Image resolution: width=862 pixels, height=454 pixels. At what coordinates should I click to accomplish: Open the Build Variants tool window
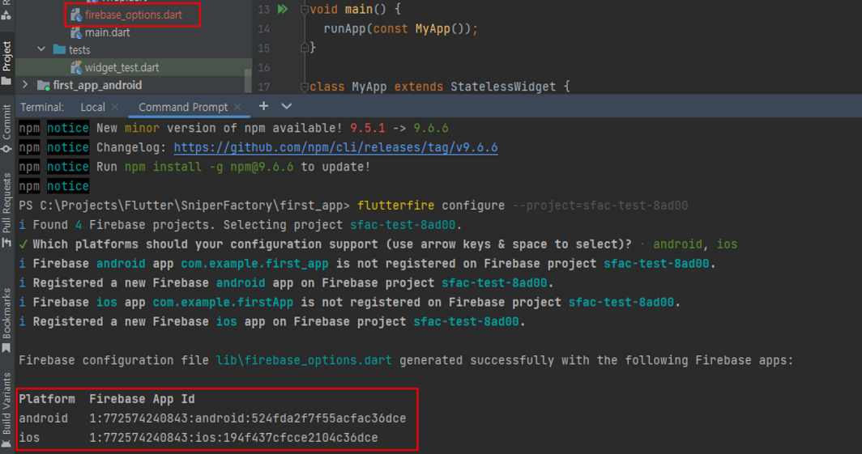(6, 404)
